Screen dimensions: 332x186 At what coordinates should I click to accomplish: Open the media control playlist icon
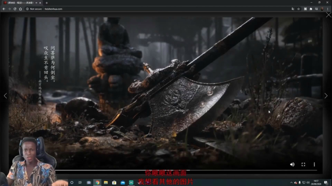316,9
